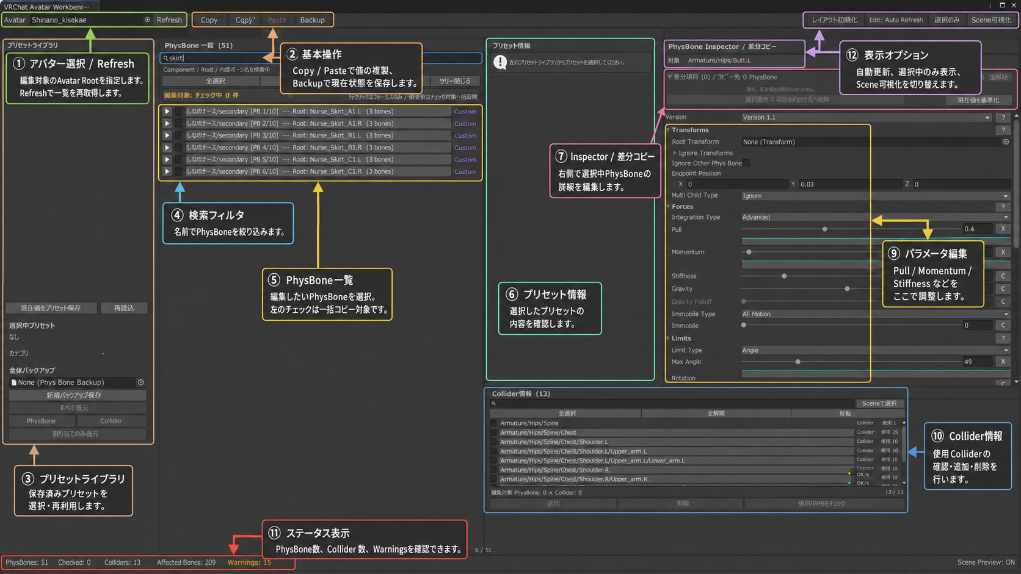
Task: Check the Armature/Hips/Spine/Chest collider checkbox
Action: 493,432
